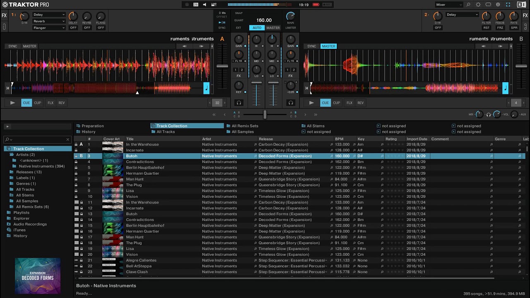Play Deck A
Image resolution: width=530 pixels, height=298 pixels.
point(12,103)
